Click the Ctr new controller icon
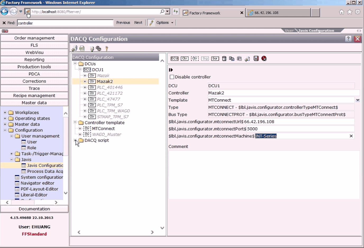 tap(185, 59)
